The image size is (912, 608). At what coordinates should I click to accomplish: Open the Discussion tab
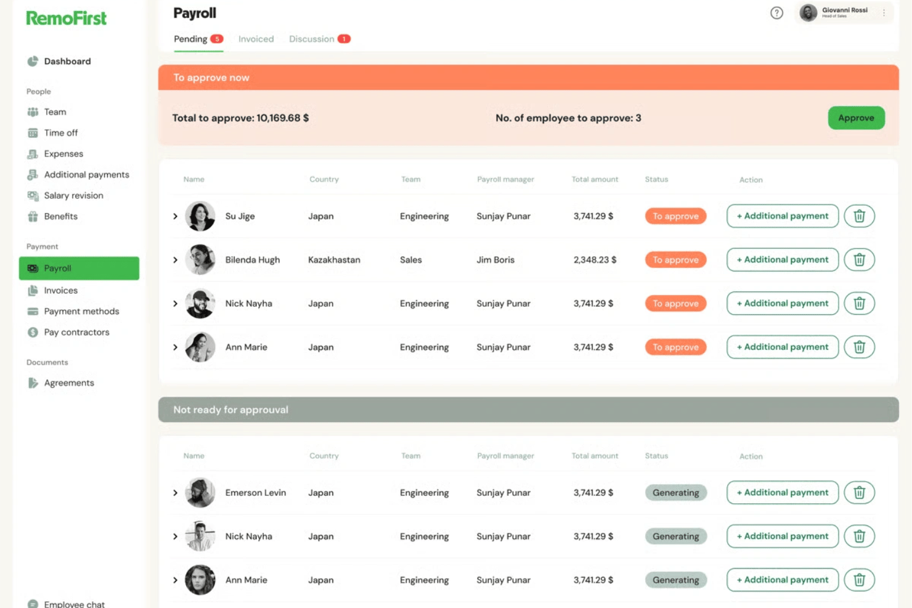click(319, 39)
